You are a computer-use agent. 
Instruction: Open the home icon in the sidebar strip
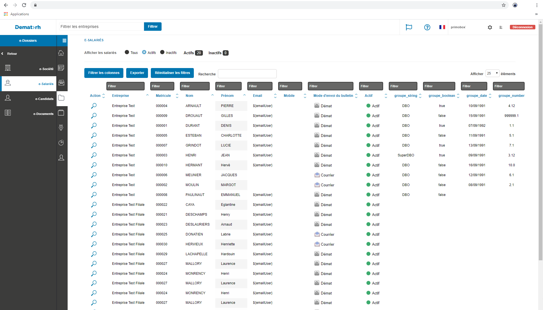pos(61,53)
